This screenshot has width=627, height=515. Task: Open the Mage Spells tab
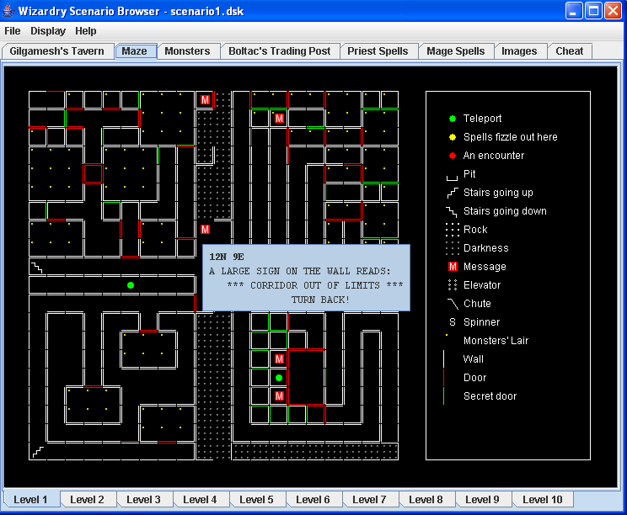(455, 51)
